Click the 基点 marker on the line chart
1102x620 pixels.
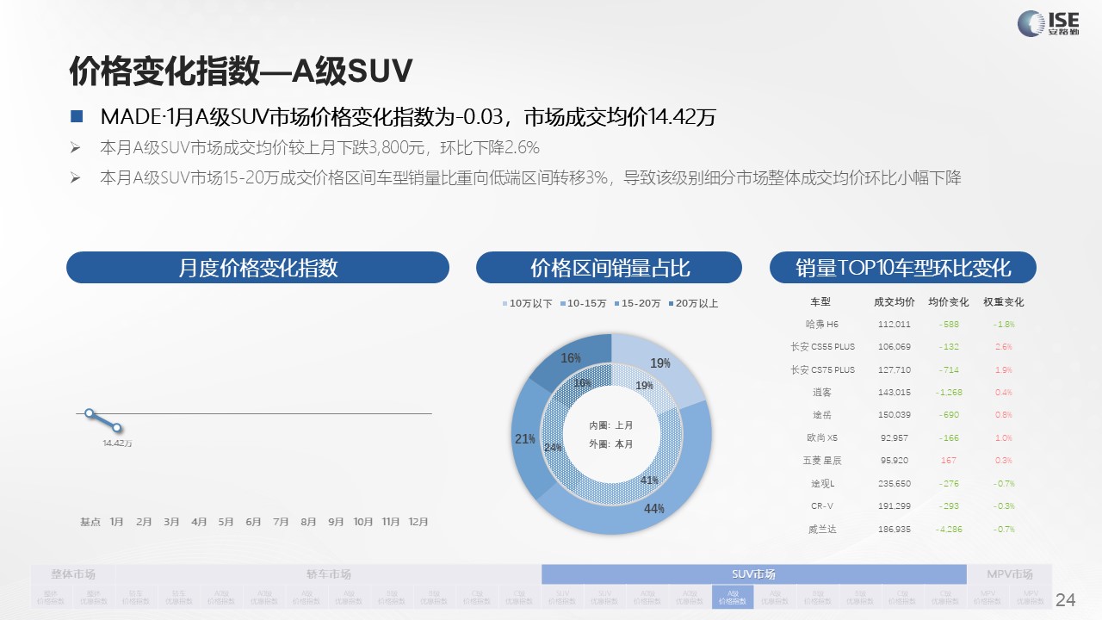click(89, 413)
